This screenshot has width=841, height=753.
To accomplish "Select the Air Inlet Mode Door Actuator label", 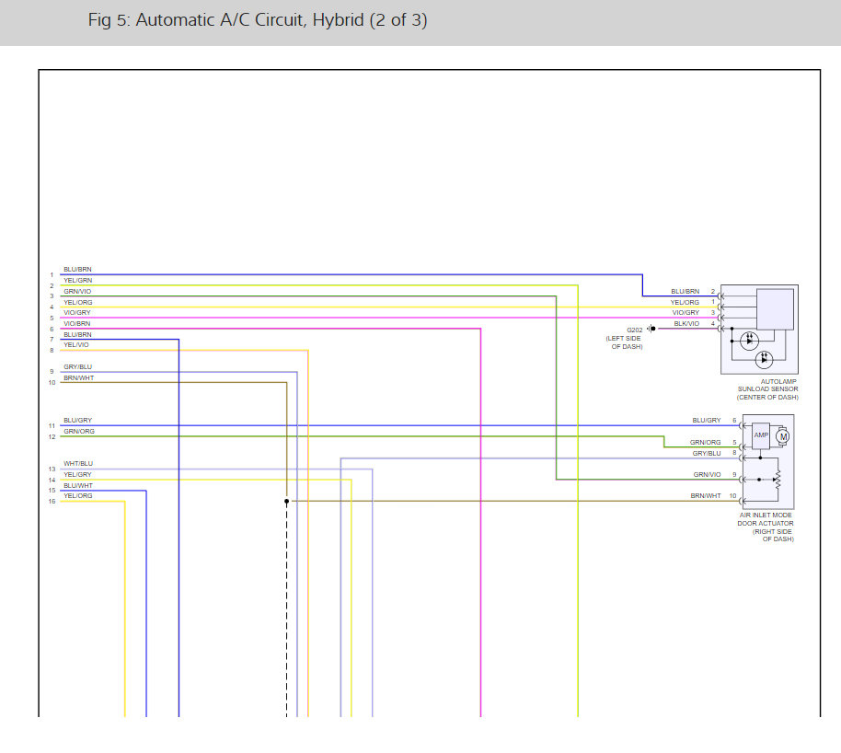I will pos(766,527).
